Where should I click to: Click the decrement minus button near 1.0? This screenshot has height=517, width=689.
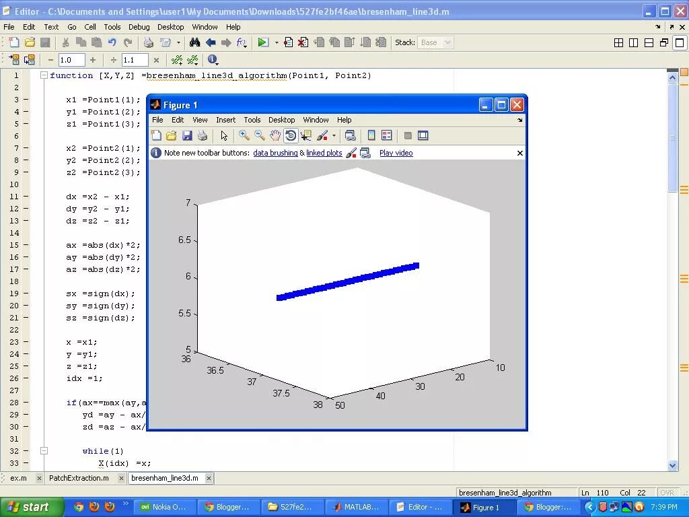51,60
